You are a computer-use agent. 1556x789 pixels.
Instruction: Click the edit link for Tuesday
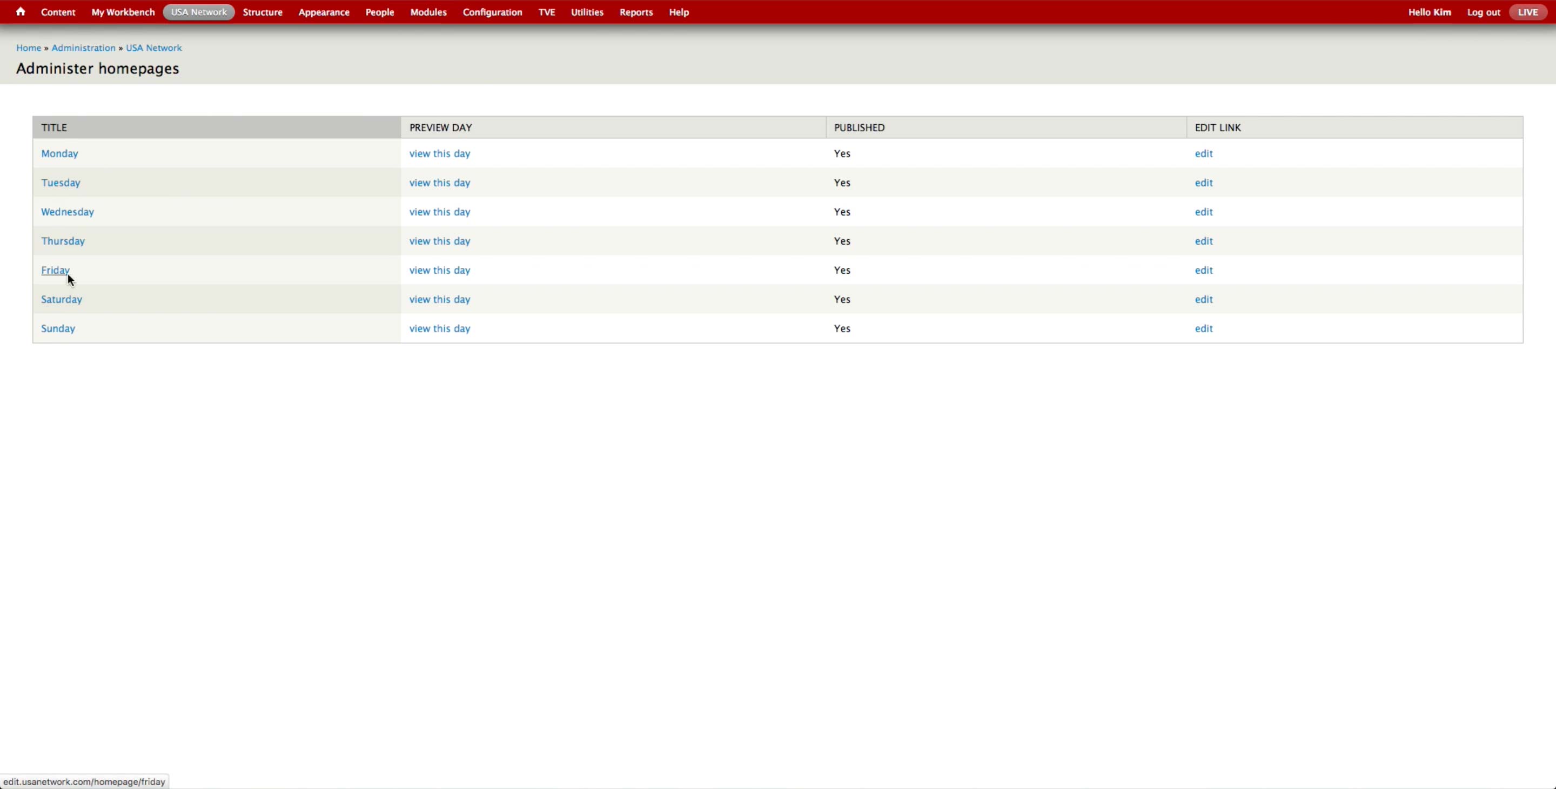coord(1203,183)
